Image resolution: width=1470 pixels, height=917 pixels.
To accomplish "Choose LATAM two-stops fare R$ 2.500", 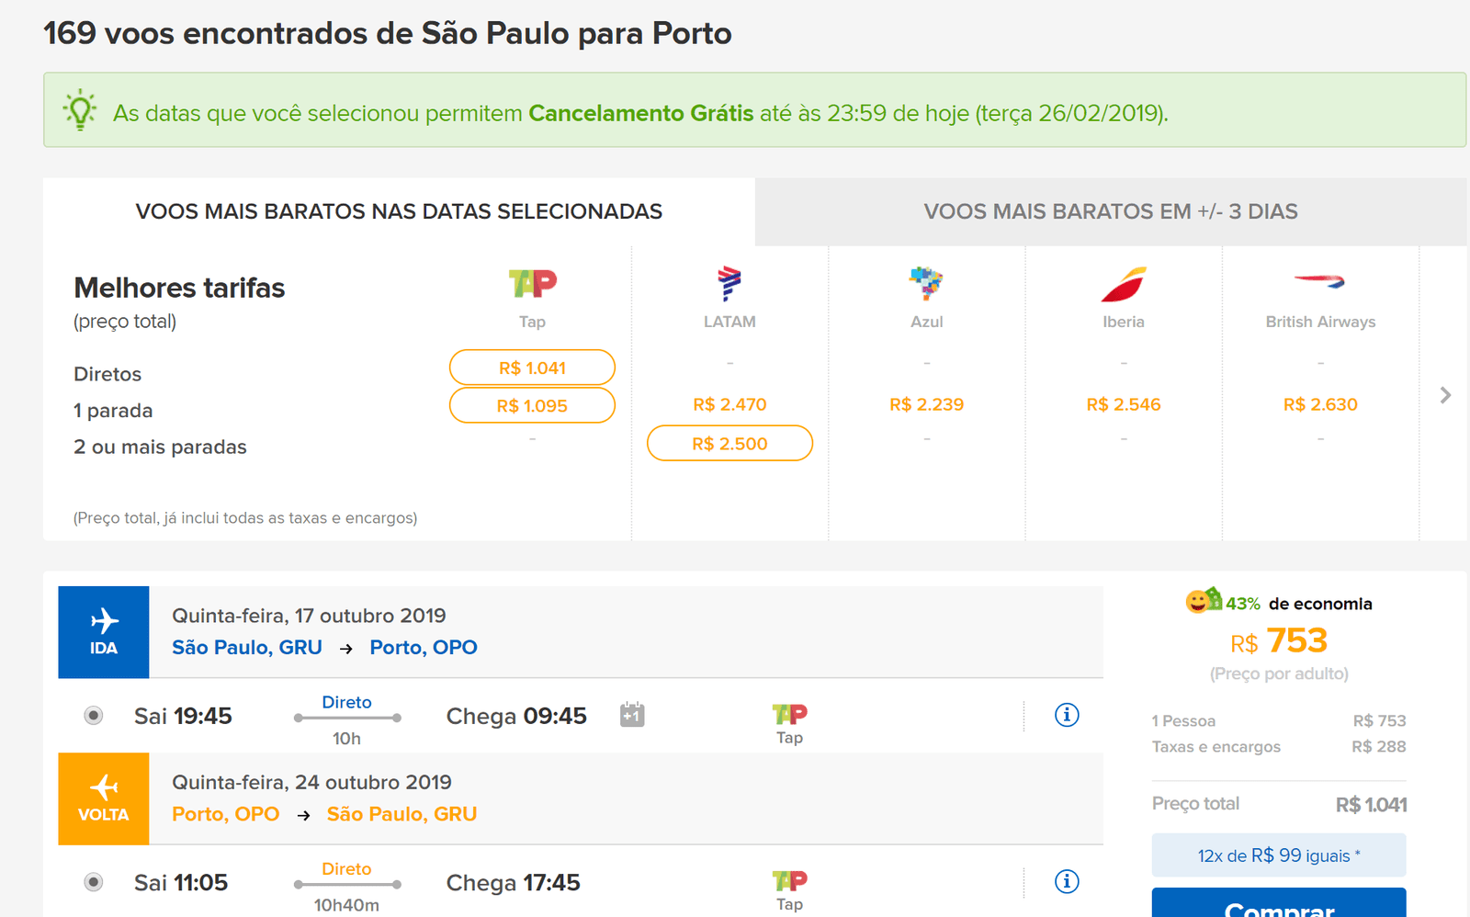I will point(729,444).
